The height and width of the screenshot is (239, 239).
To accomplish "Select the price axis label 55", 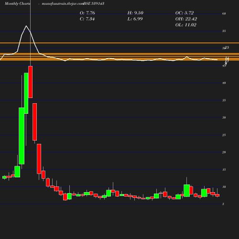I will (x=224, y=31).
